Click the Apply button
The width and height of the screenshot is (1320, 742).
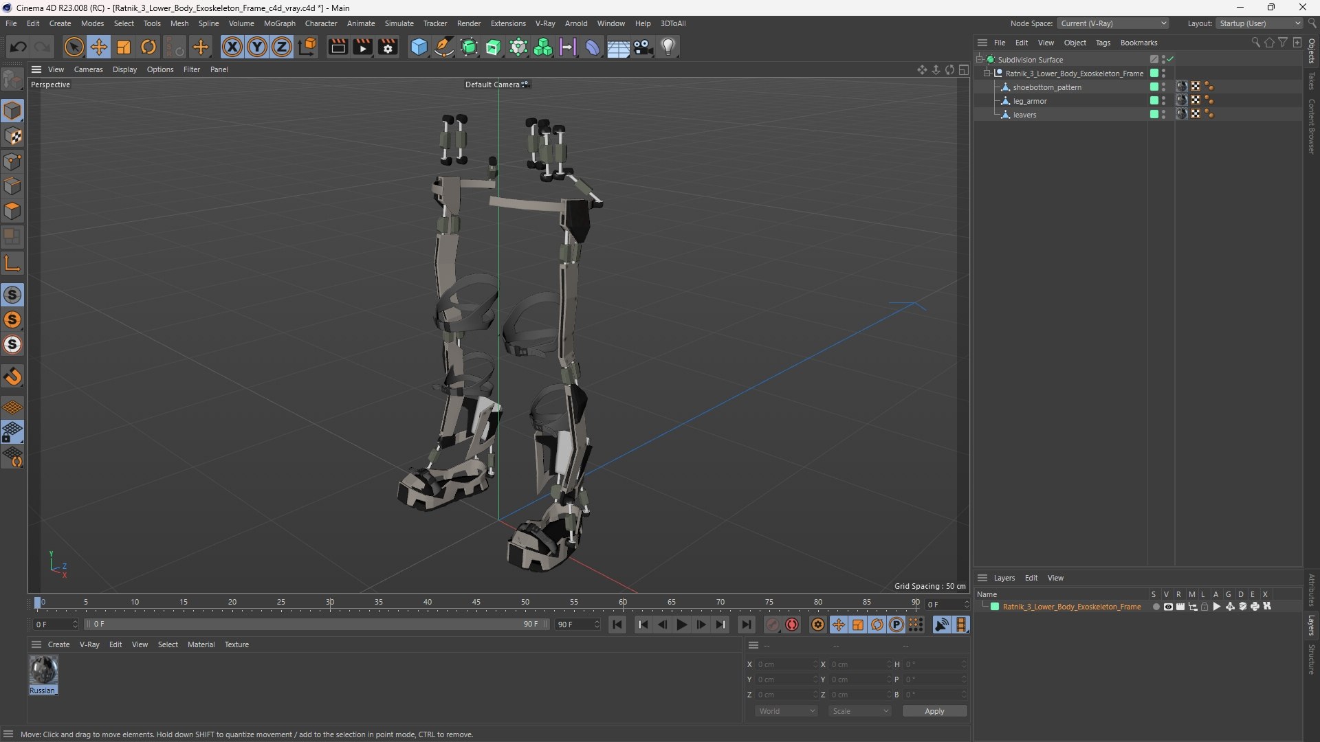[934, 711]
